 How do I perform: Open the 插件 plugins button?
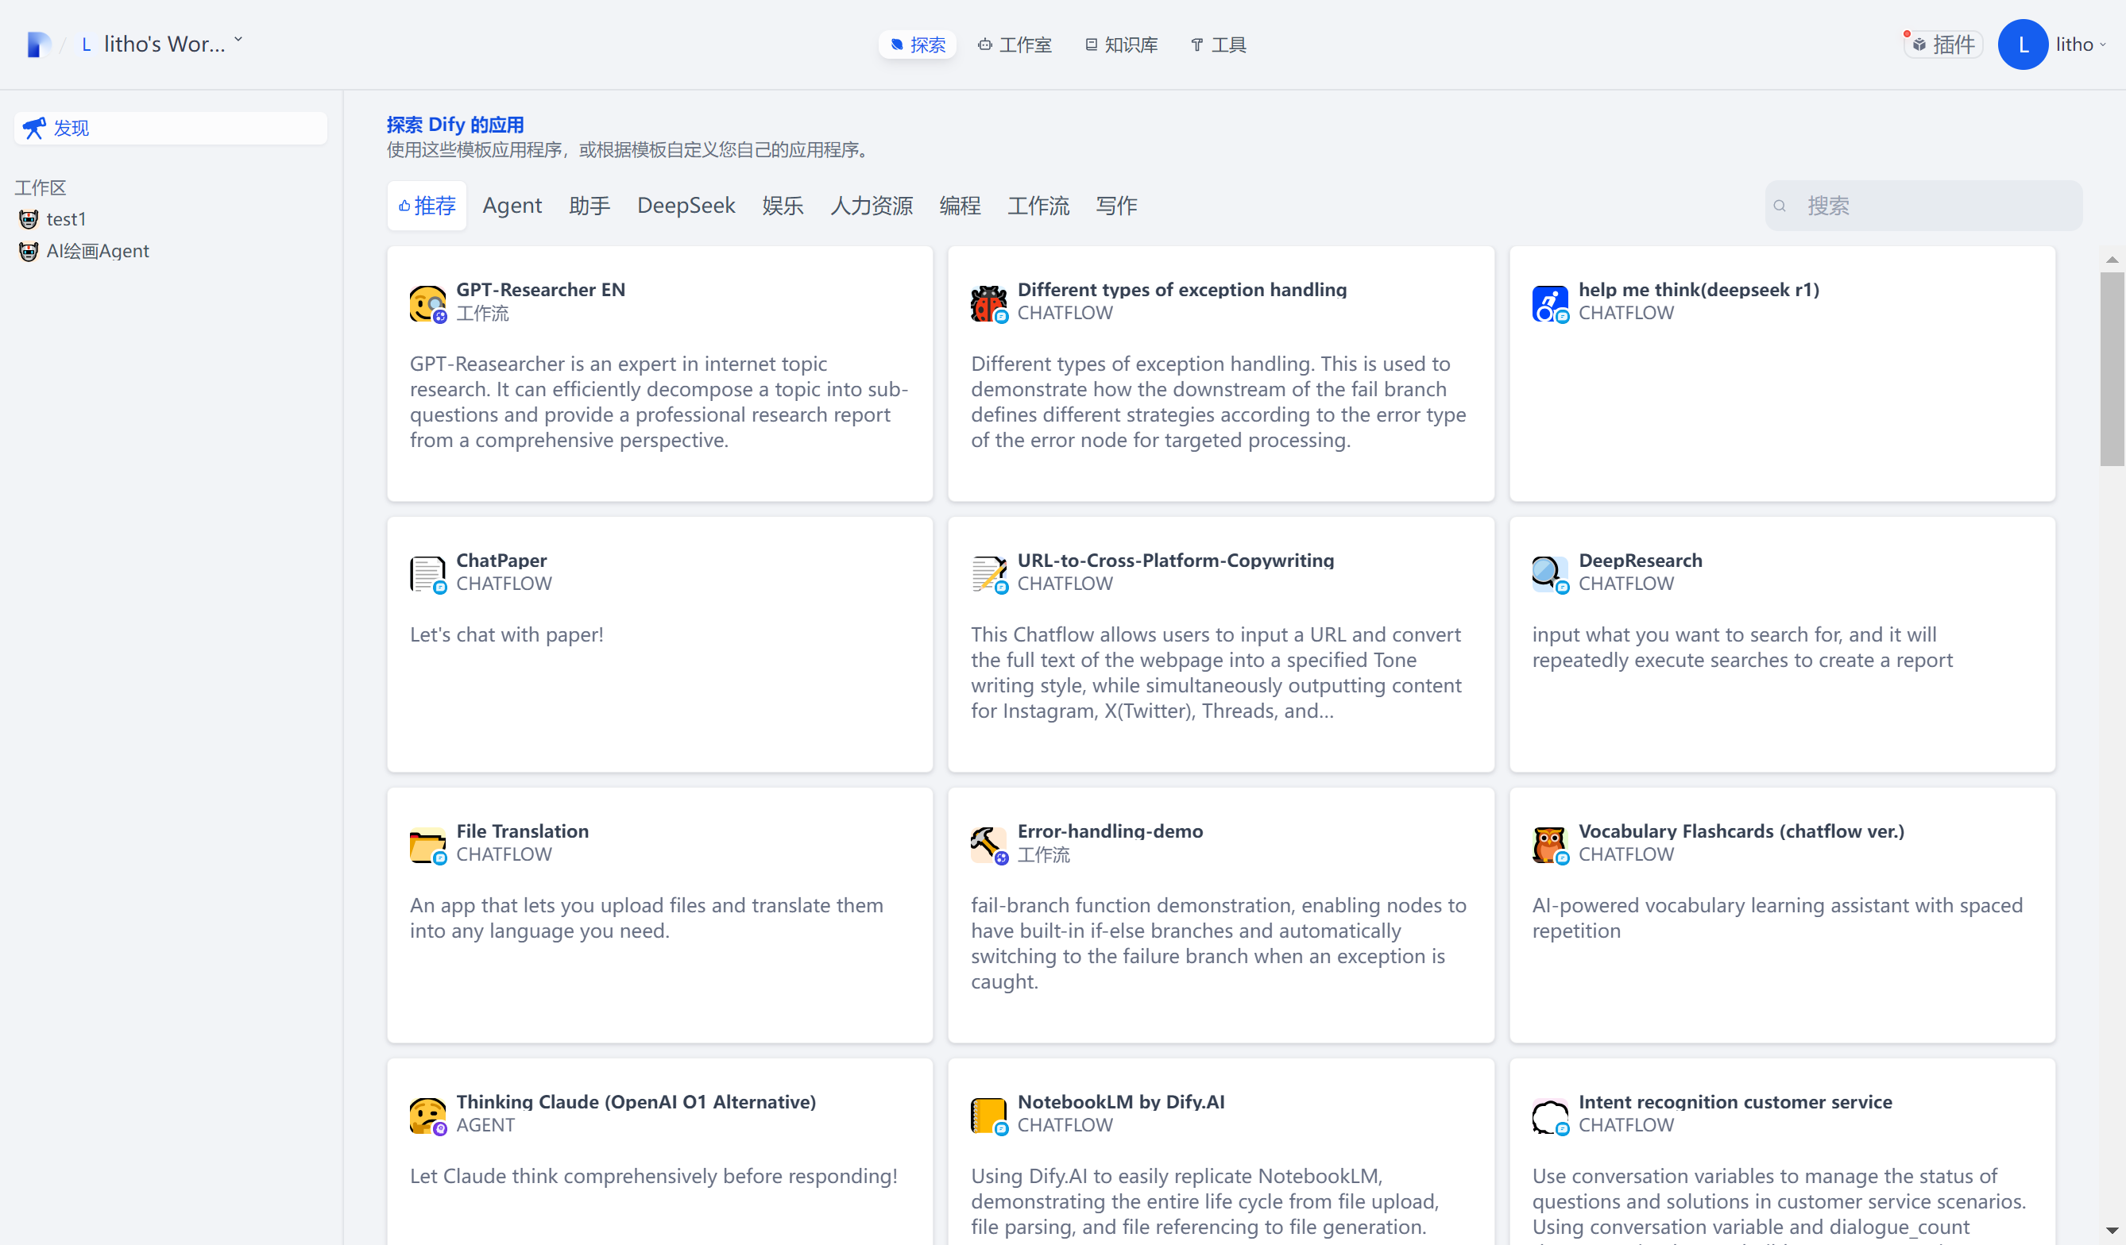click(1943, 44)
